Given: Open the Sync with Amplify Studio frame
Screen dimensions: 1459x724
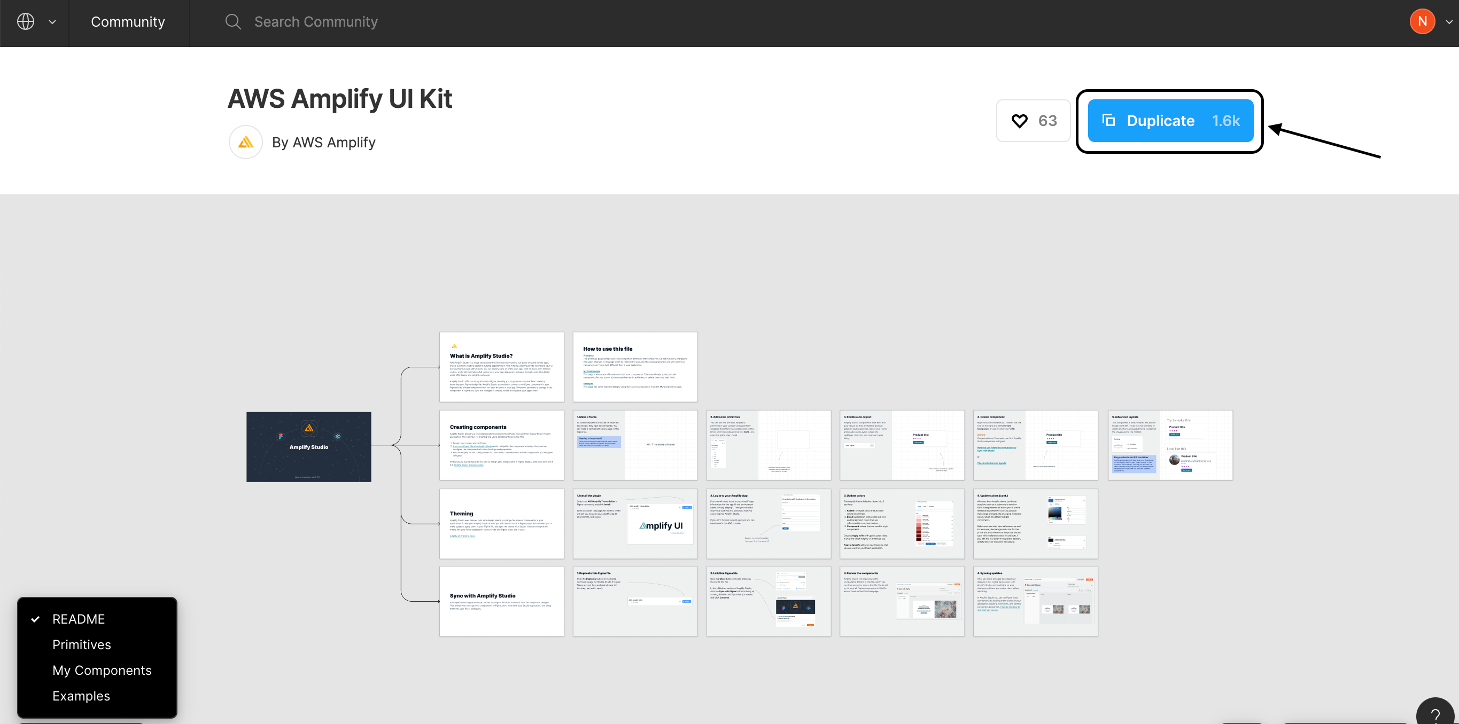Looking at the screenshot, I should pos(502,601).
